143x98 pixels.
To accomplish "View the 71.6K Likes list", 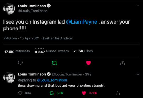I will tap(83, 51).
